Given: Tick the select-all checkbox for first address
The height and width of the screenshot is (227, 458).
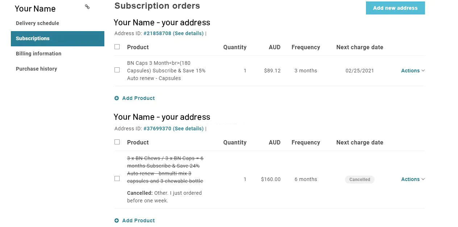Looking at the screenshot, I should pyautogui.click(x=117, y=47).
